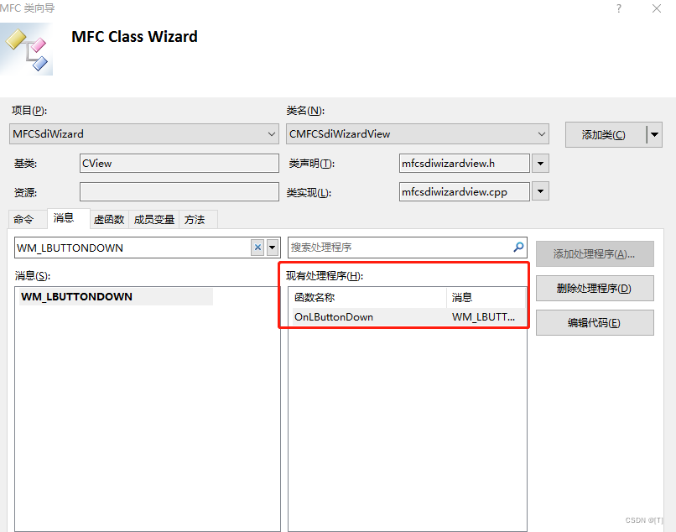
Task: Clear the WM_LBUTTONDOWN filter with the X icon
Action: point(259,248)
